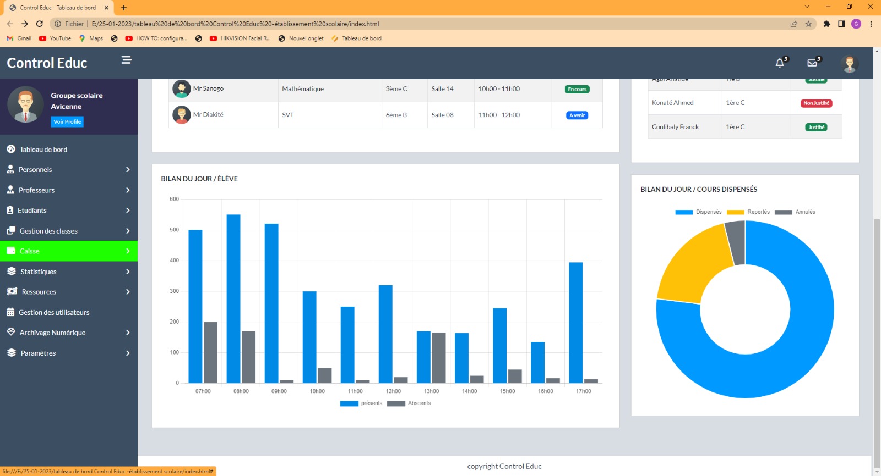The image size is (881, 476).
Task: Toggle the sidebar hamburger menu
Action: pyautogui.click(x=126, y=60)
